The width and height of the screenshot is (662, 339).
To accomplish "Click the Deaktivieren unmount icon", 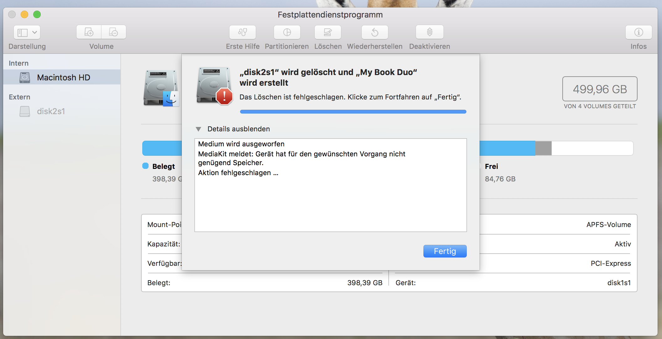I will point(429,32).
